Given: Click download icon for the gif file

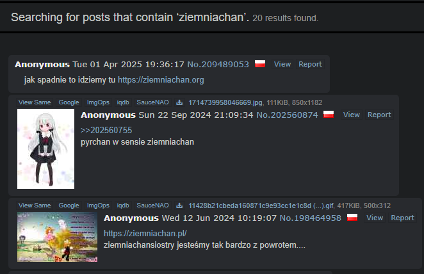Looking at the screenshot, I should coord(179,205).
